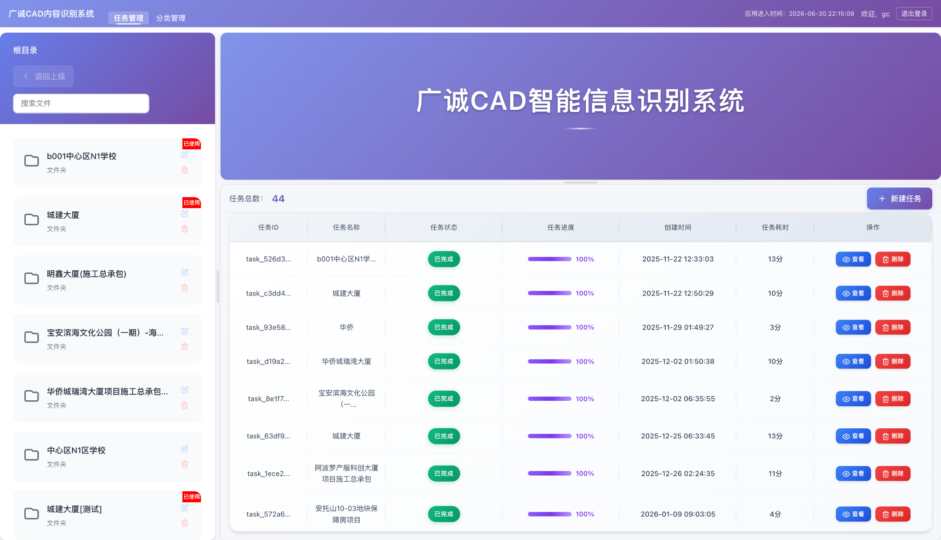The height and width of the screenshot is (540, 941).
Task: Delete the 城建大厦[测试] folder
Action: coord(185,523)
